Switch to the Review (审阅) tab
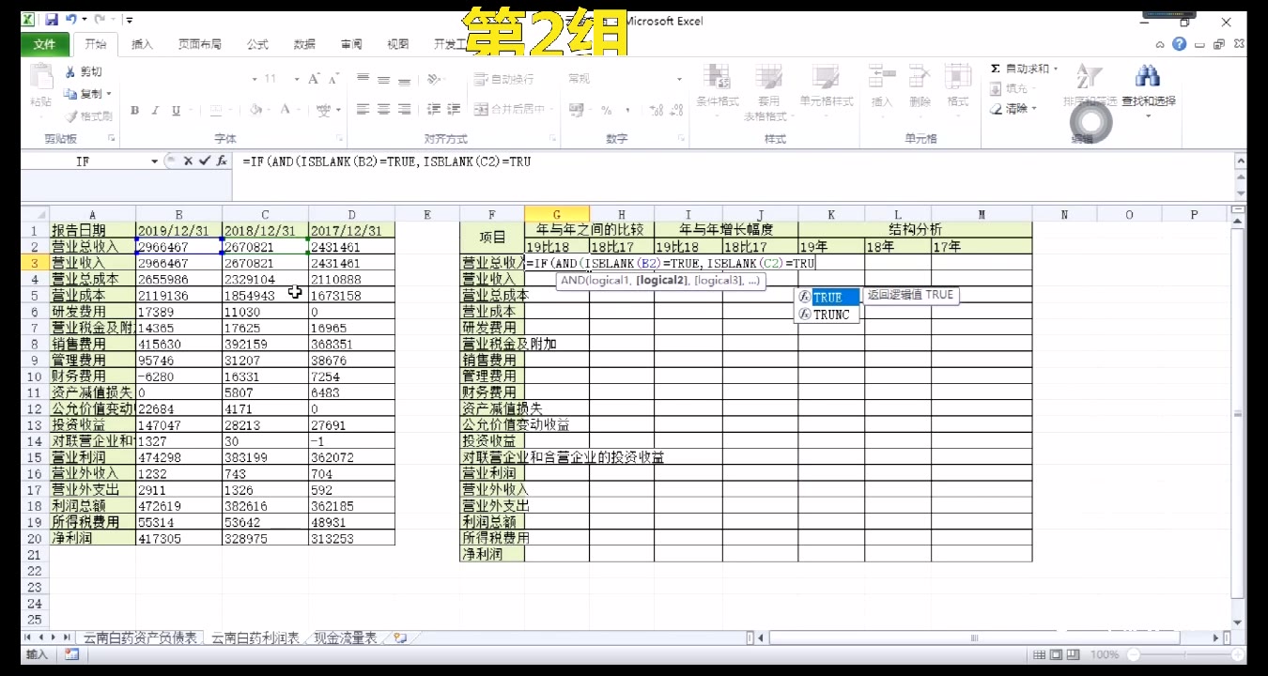 tap(351, 44)
